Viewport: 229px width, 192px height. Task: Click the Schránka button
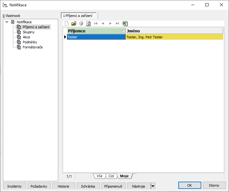coord(88,186)
